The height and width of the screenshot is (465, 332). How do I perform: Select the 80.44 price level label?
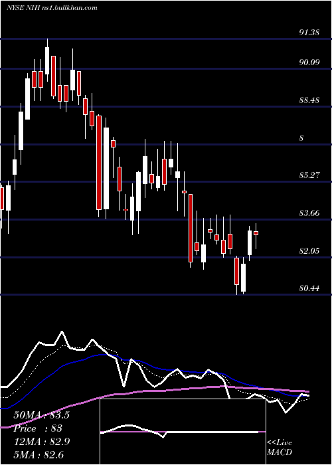309,288
